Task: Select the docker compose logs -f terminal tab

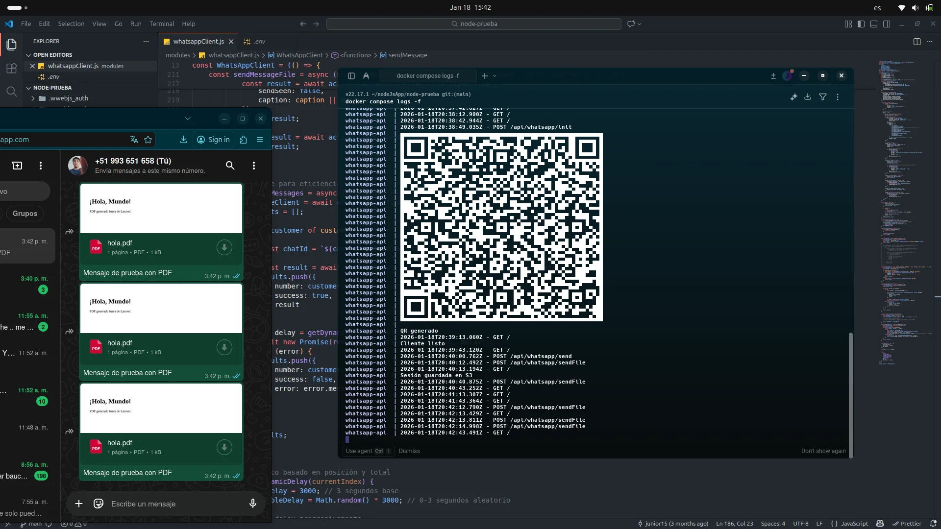Action: point(427,76)
